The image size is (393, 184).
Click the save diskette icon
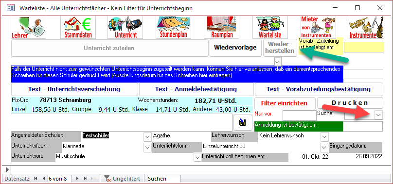(x=243, y=122)
